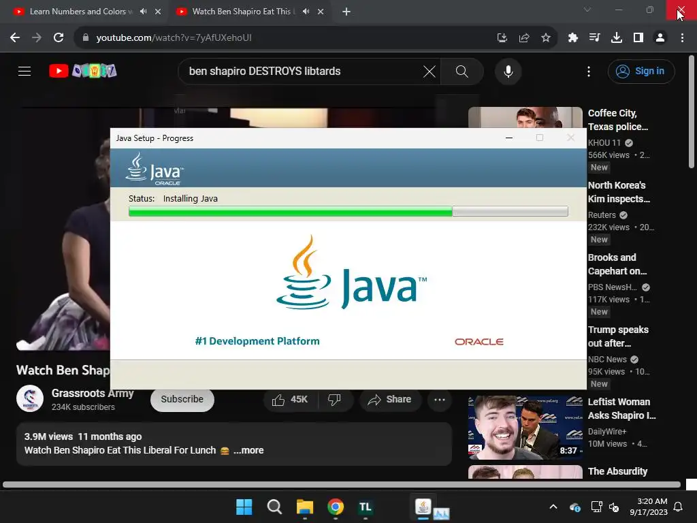Subscribe to Grassroots Army channel
Image resolution: width=697 pixels, height=523 pixels.
tap(182, 399)
